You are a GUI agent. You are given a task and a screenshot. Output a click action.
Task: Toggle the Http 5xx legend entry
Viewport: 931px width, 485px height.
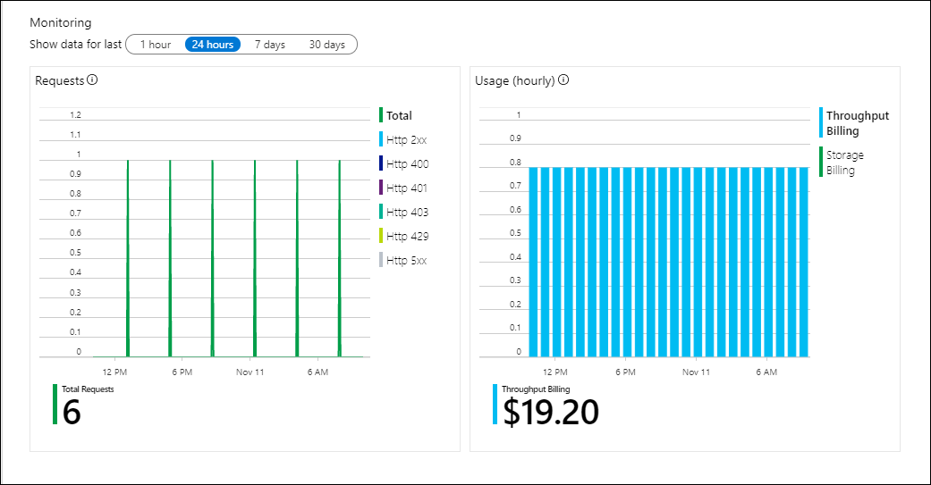coord(403,260)
